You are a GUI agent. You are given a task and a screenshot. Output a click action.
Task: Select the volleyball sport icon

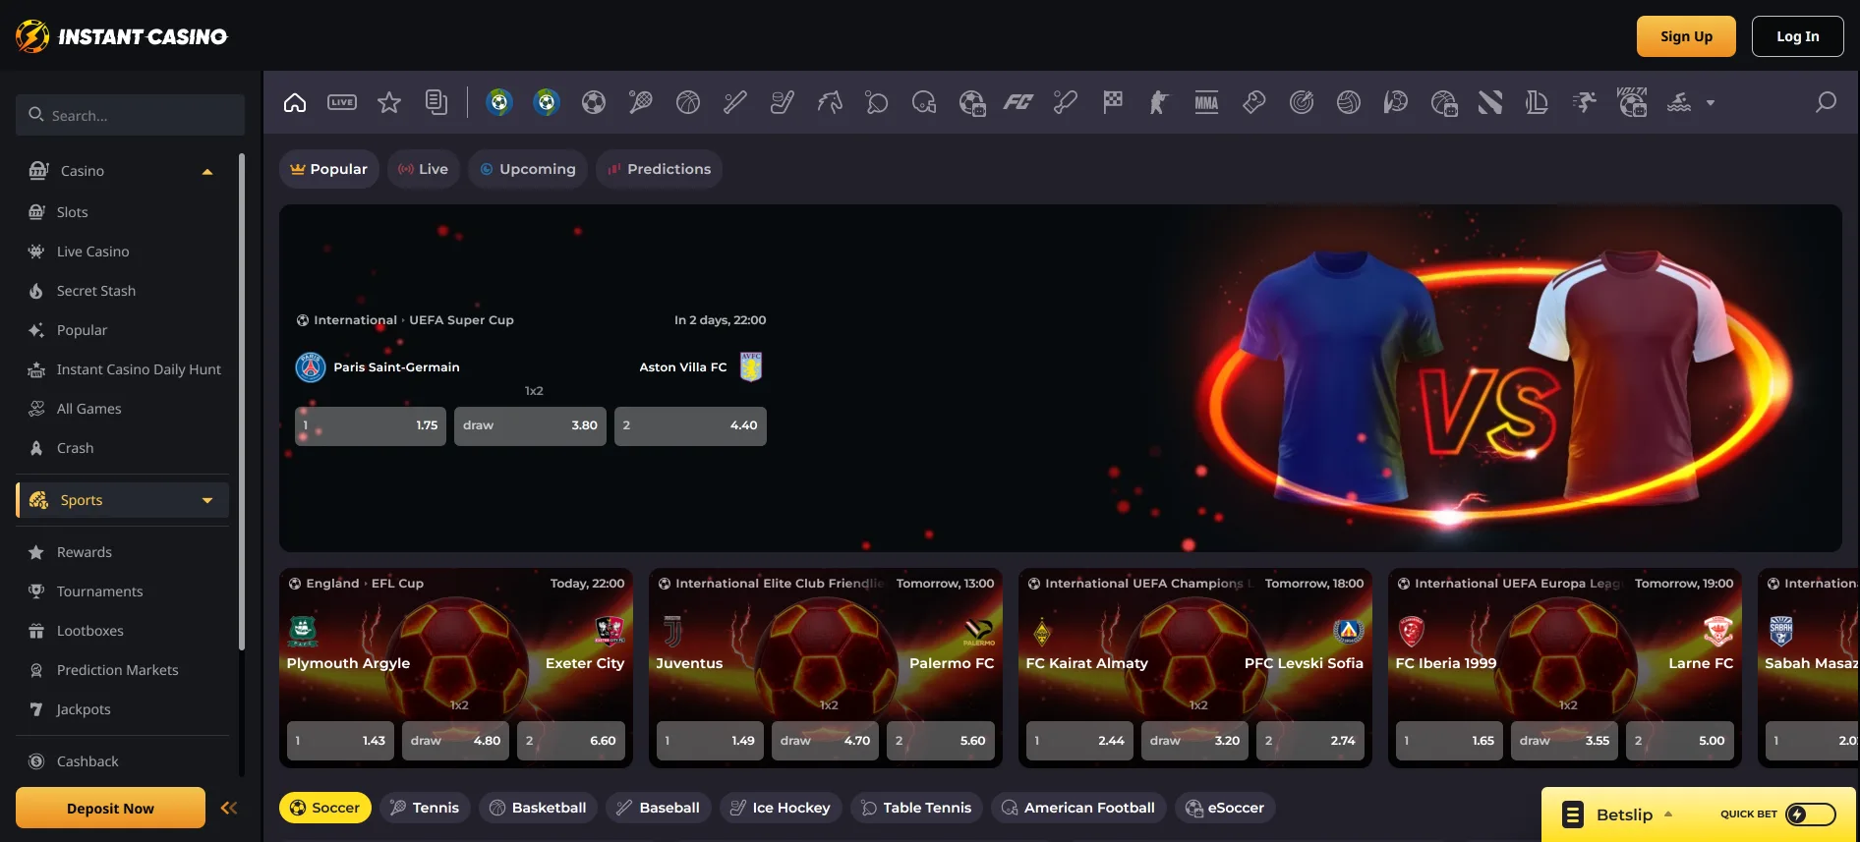tap(1349, 102)
